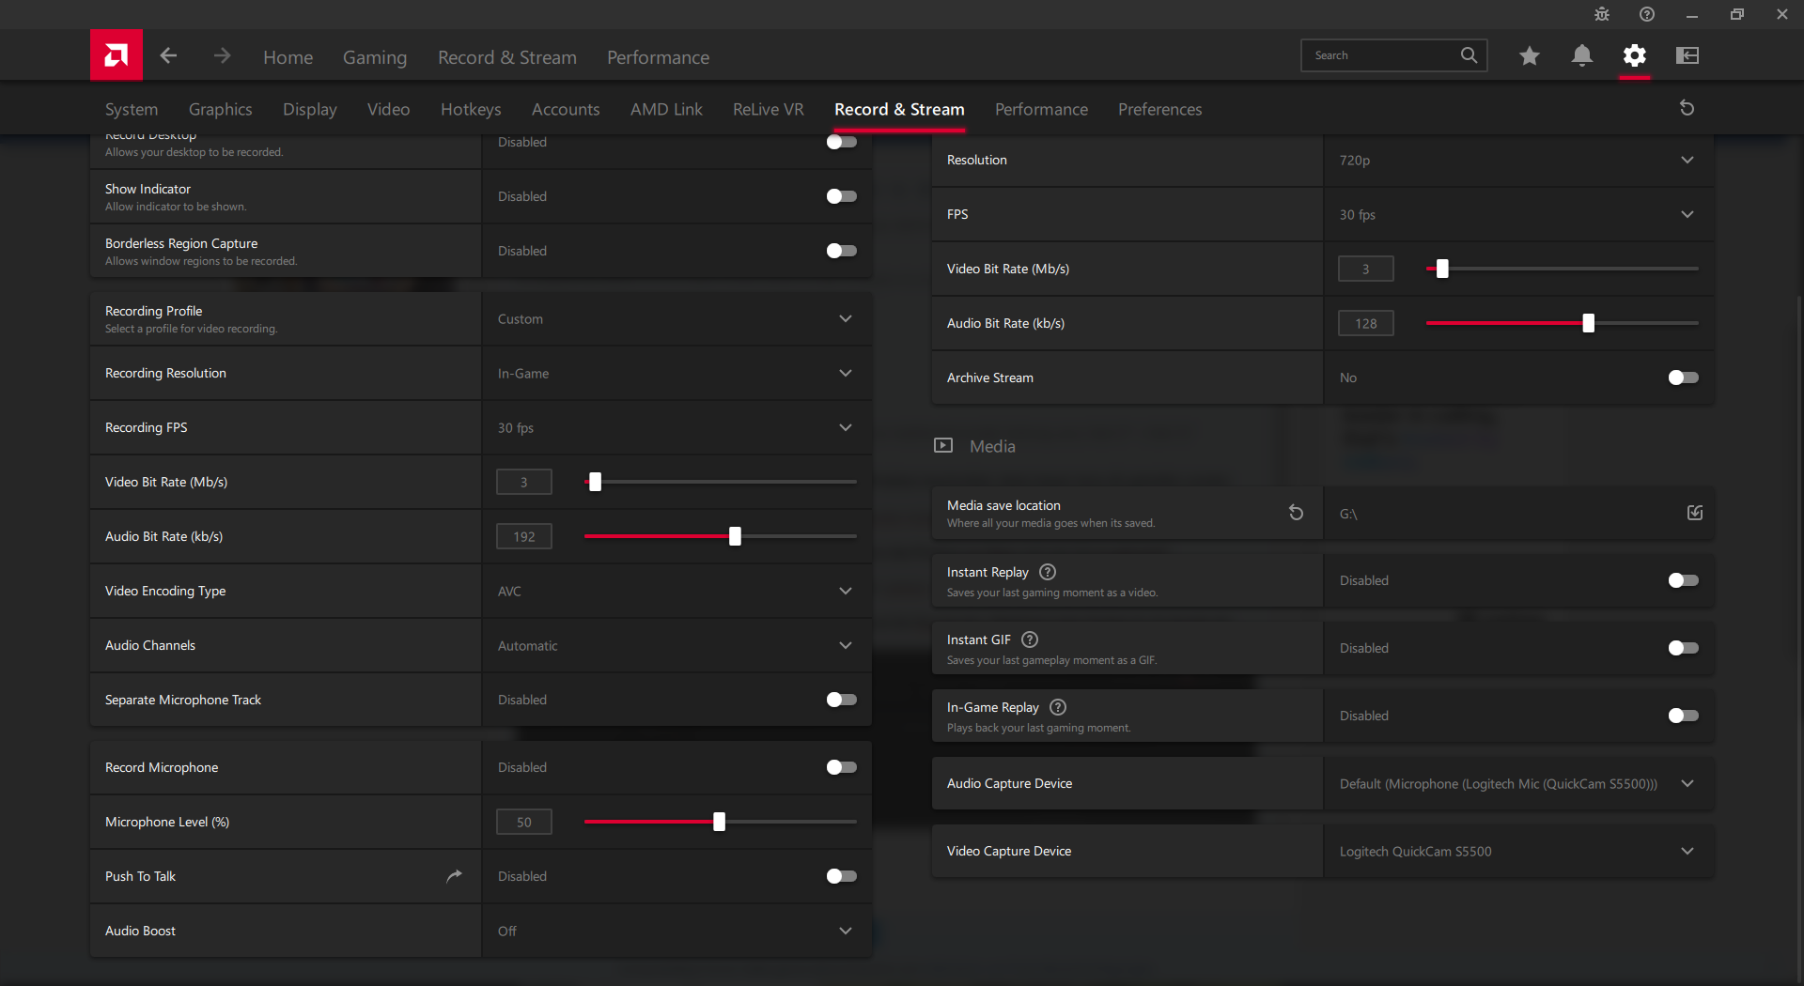This screenshot has width=1804, height=986.
Task: Open Recording Profile dropdown
Action: (x=676, y=319)
